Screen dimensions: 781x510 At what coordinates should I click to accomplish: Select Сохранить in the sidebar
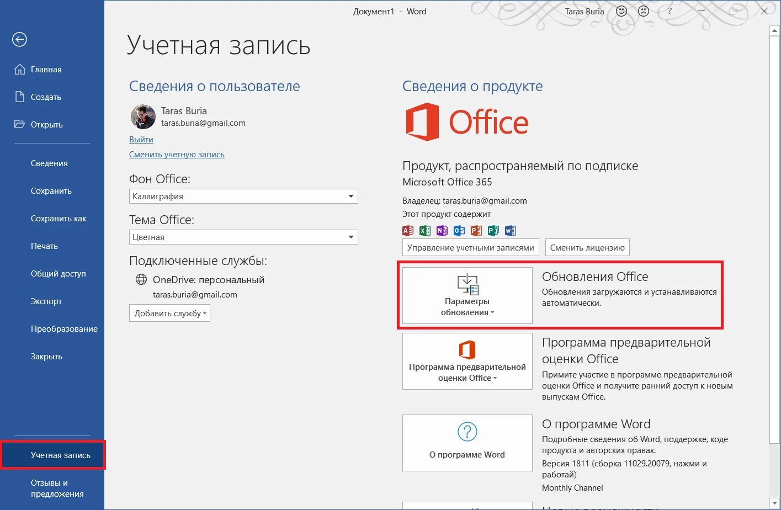click(52, 191)
